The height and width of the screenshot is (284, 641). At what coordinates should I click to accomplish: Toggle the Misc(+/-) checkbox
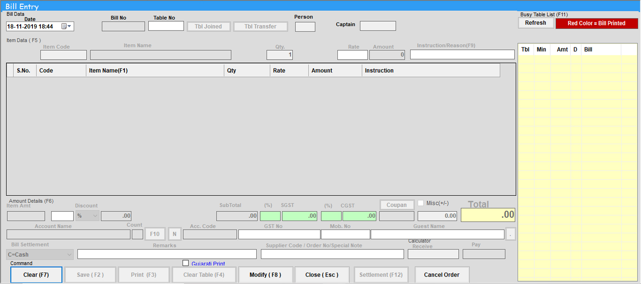point(420,203)
